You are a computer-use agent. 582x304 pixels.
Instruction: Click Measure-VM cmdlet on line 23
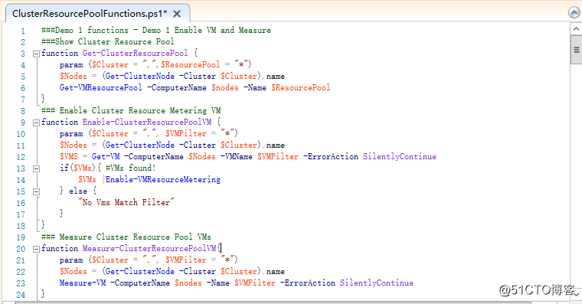point(83,283)
